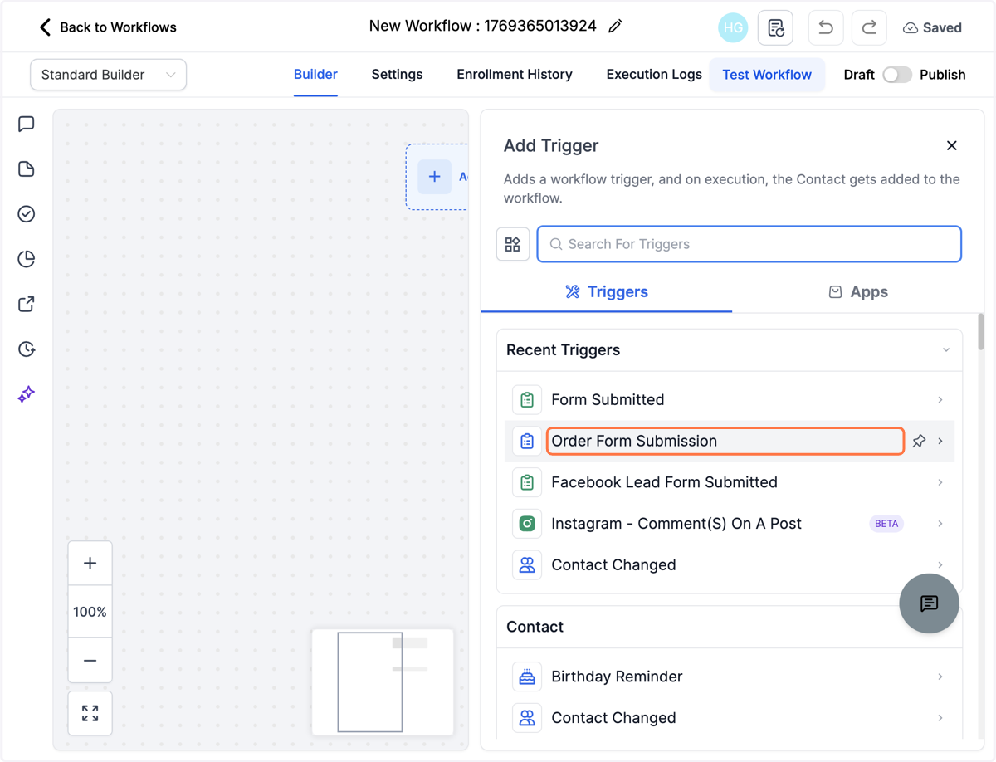
Task: Select the Triggers tab
Action: click(607, 292)
